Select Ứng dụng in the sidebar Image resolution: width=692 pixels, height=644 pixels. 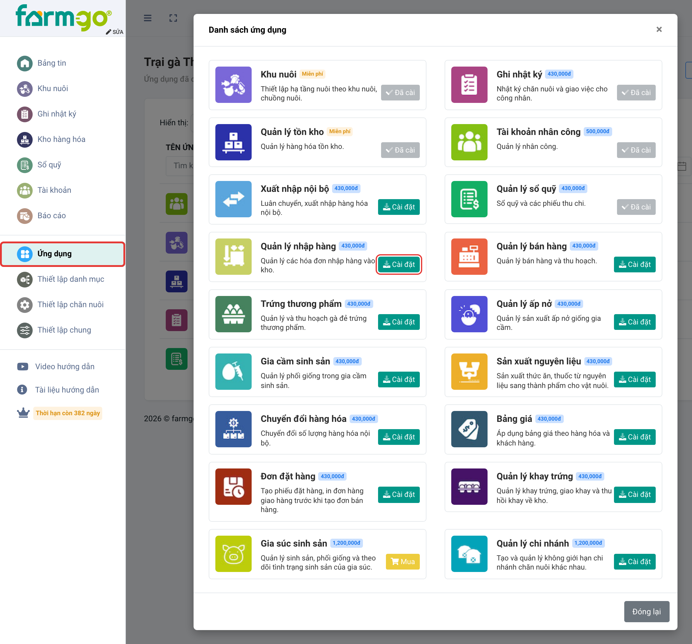tap(63, 254)
